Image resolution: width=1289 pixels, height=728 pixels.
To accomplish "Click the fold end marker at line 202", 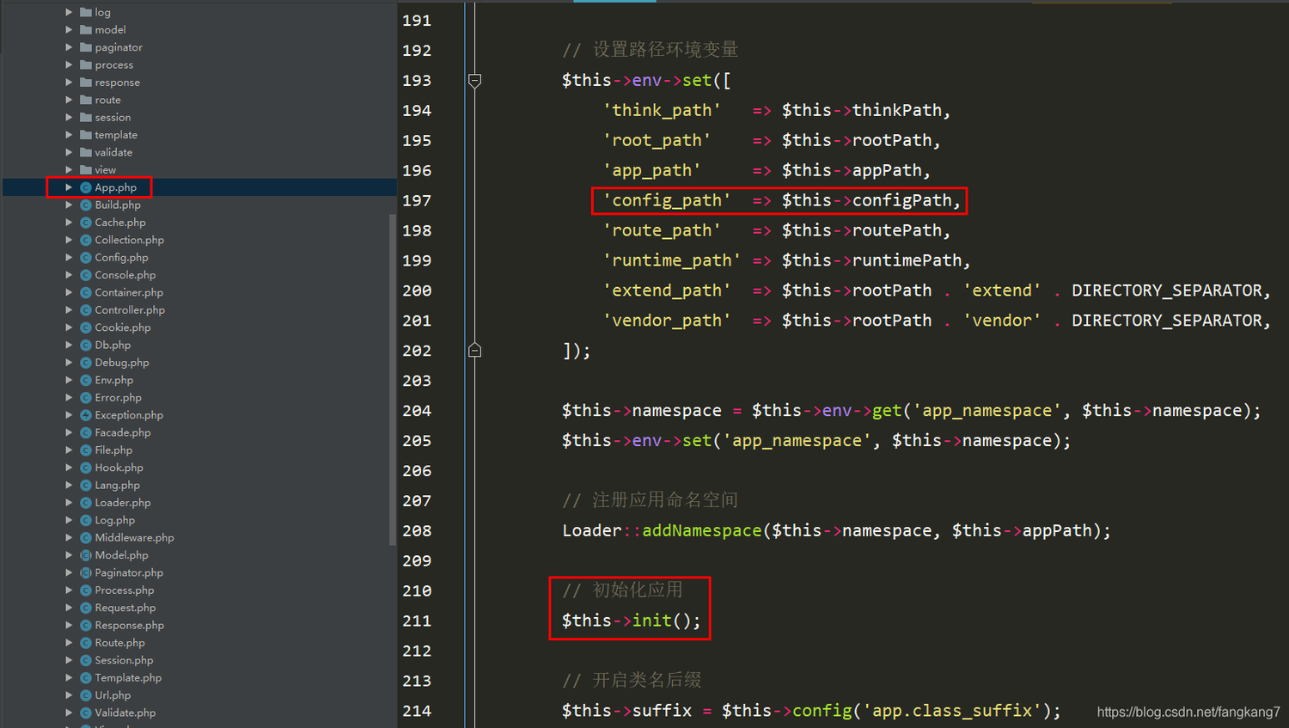I will pos(474,350).
